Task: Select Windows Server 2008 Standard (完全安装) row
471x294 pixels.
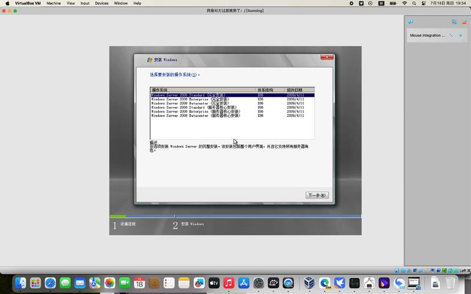Action: tap(233, 95)
